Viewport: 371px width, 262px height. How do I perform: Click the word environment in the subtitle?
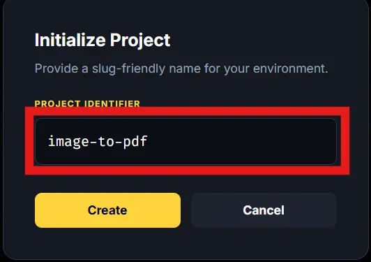pyautogui.click(x=291, y=68)
